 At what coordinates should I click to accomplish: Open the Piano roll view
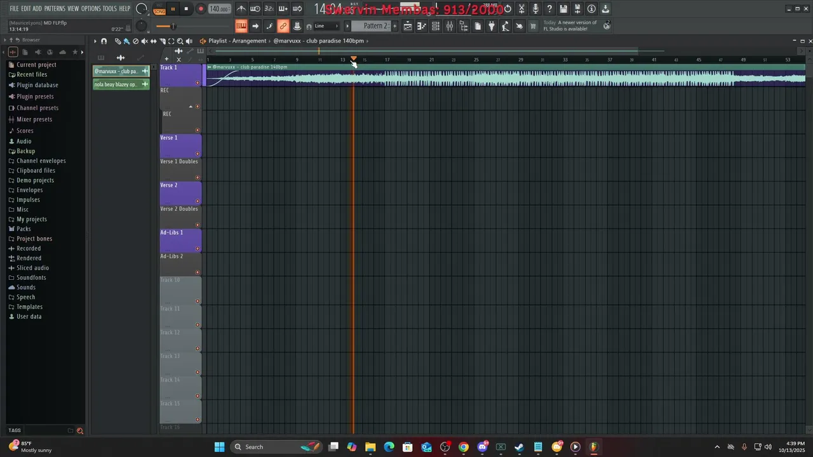[421, 26]
